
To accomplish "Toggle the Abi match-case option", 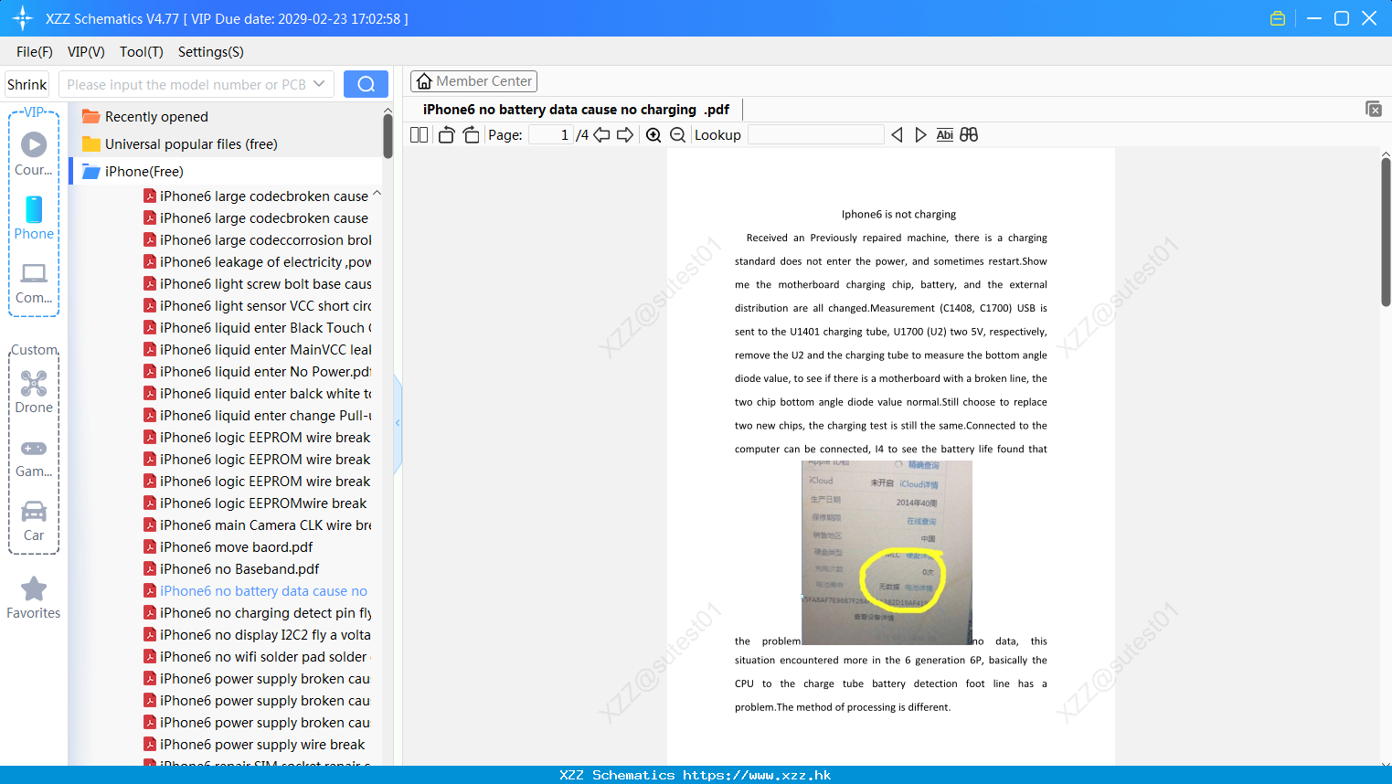I will [944, 135].
